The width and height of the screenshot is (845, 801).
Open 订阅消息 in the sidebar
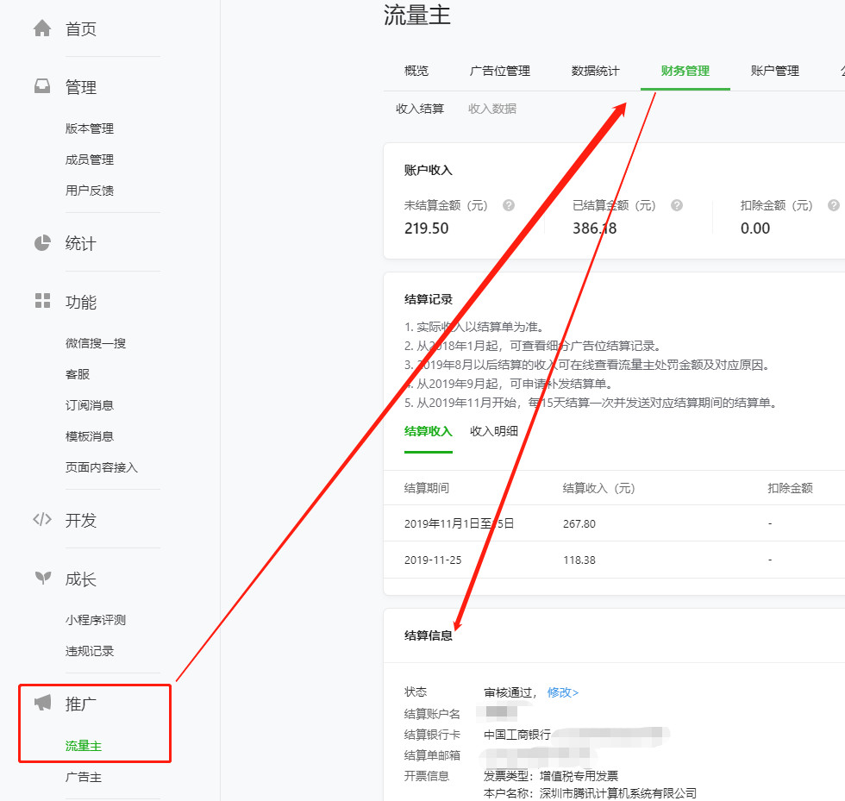click(x=90, y=405)
